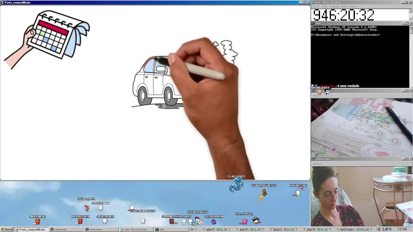413x232 pixels.
Task: Click the FELIPEBOANI avatar
Action: click(214, 222)
